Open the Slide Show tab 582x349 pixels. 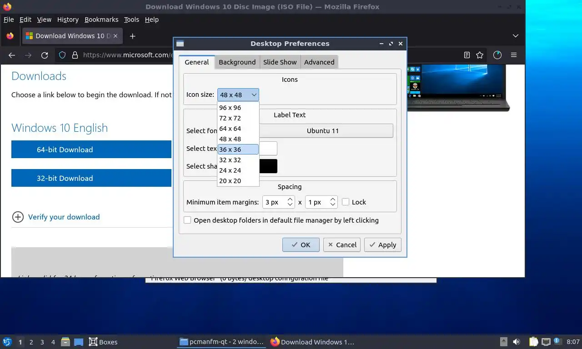(x=280, y=62)
